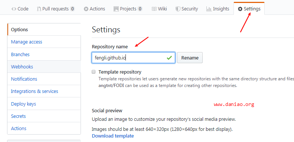The height and width of the screenshot is (142, 294).
Task: Open the Security tab
Action: pos(187,9)
